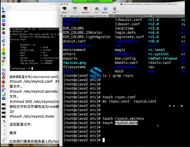Open Safari from the Dock
The width and height of the screenshot is (190, 147).
[x=3, y=21]
